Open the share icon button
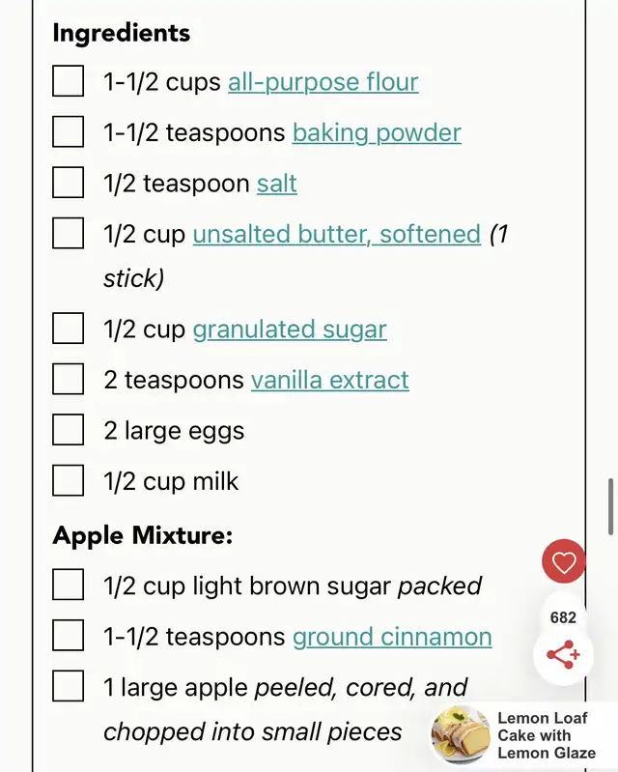This screenshot has width=618, height=772. click(x=563, y=655)
